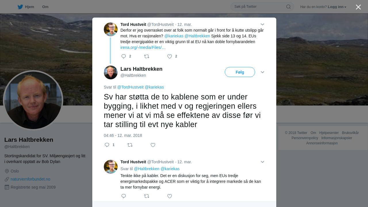The height and width of the screenshot is (207, 368).
Task: Click the reply icon on Lars Haltbrekken's tweet
Action: [x=107, y=145]
